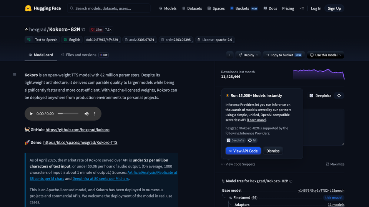Viewport: 369px width, 207px height.
Task: Click the Model tree info icon
Action: (291, 181)
